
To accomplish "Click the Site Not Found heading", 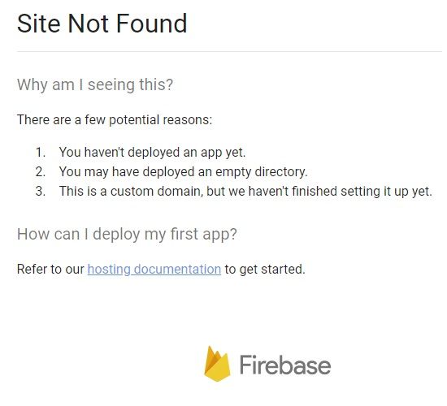I will (102, 24).
